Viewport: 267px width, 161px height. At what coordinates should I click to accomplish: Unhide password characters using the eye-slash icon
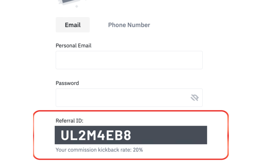pos(194,98)
